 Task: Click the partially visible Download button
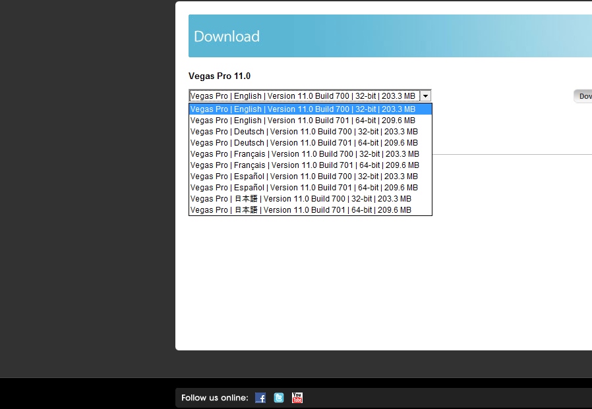point(583,96)
